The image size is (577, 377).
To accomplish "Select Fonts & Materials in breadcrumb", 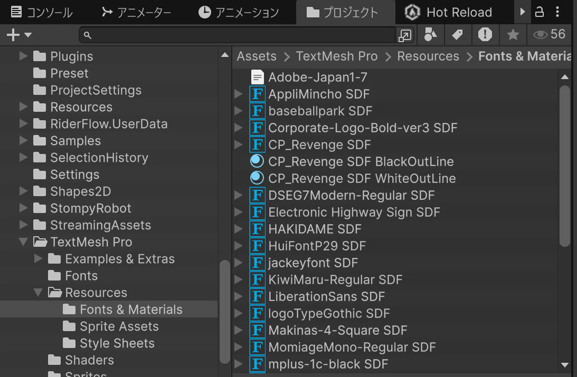I will coord(524,56).
